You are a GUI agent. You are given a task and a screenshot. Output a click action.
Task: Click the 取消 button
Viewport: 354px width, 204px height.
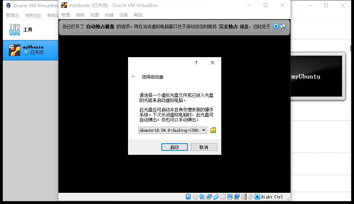pyautogui.click(x=204, y=147)
